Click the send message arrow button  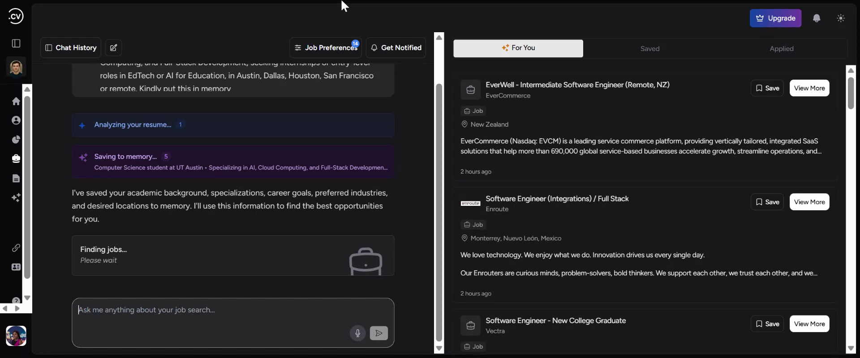[379, 333]
